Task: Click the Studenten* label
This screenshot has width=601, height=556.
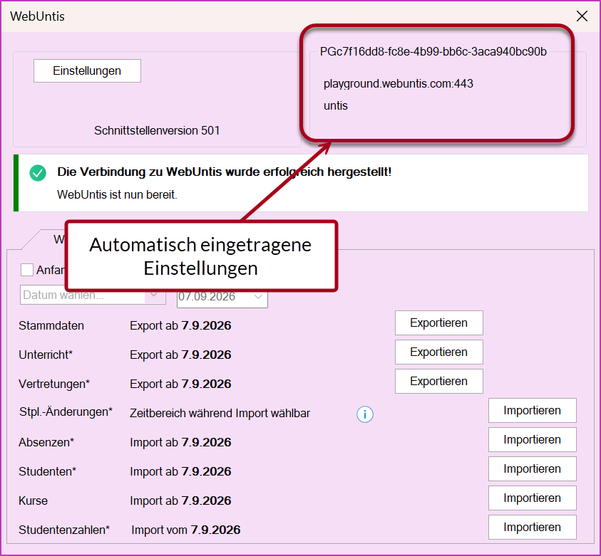Action: click(48, 471)
